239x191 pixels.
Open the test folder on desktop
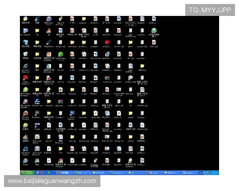point(61,149)
